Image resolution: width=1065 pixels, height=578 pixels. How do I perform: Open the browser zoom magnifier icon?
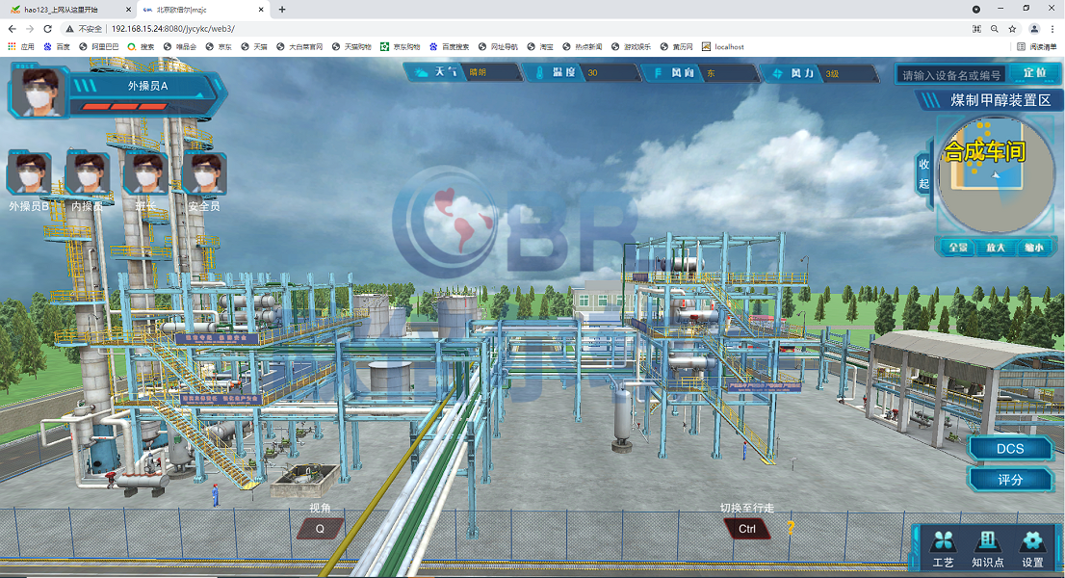995,29
